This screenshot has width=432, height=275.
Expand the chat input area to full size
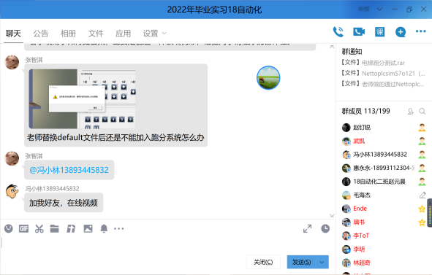(308, 228)
